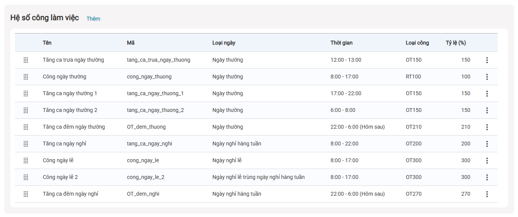Click the OT210 work type cell
Viewport: 518px width, 217px height.
(x=414, y=127)
